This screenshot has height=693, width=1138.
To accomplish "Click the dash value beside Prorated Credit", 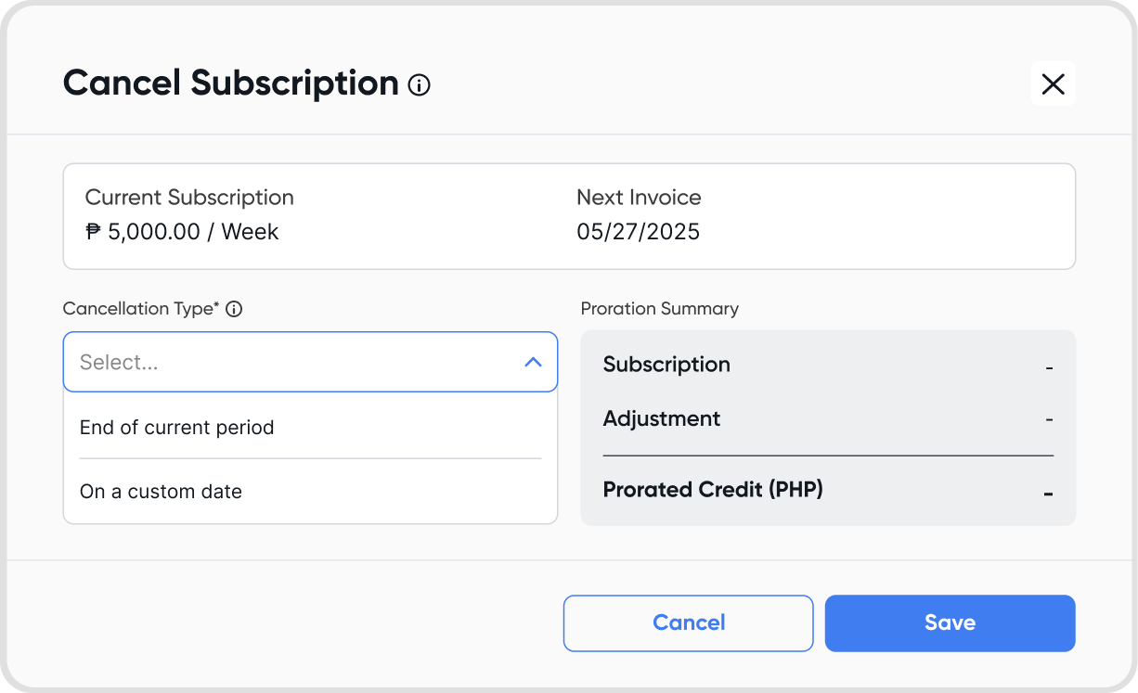I will [x=1048, y=494].
